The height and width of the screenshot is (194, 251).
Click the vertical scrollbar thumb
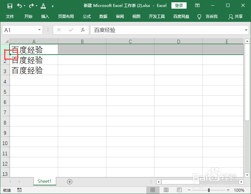click(247, 82)
